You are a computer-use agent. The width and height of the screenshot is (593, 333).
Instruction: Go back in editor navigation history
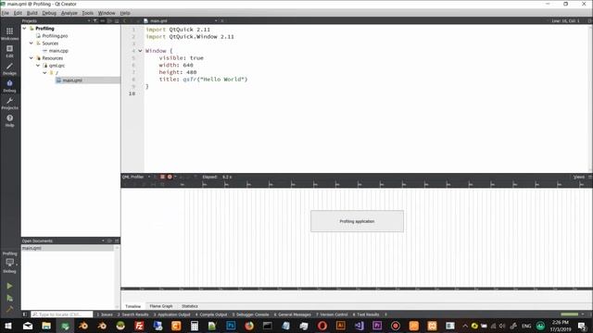click(125, 20)
